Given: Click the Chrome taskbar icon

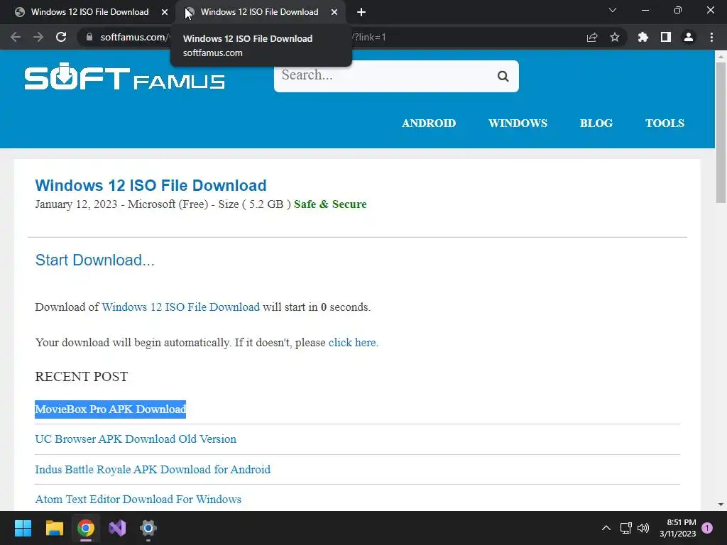Looking at the screenshot, I should (86, 528).
